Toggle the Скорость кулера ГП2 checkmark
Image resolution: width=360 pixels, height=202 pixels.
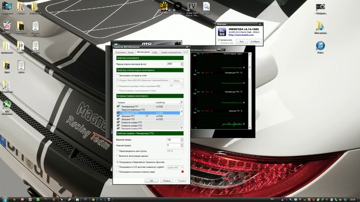[118, 126]
